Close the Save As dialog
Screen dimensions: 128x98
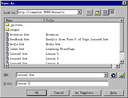click(125, 3)
